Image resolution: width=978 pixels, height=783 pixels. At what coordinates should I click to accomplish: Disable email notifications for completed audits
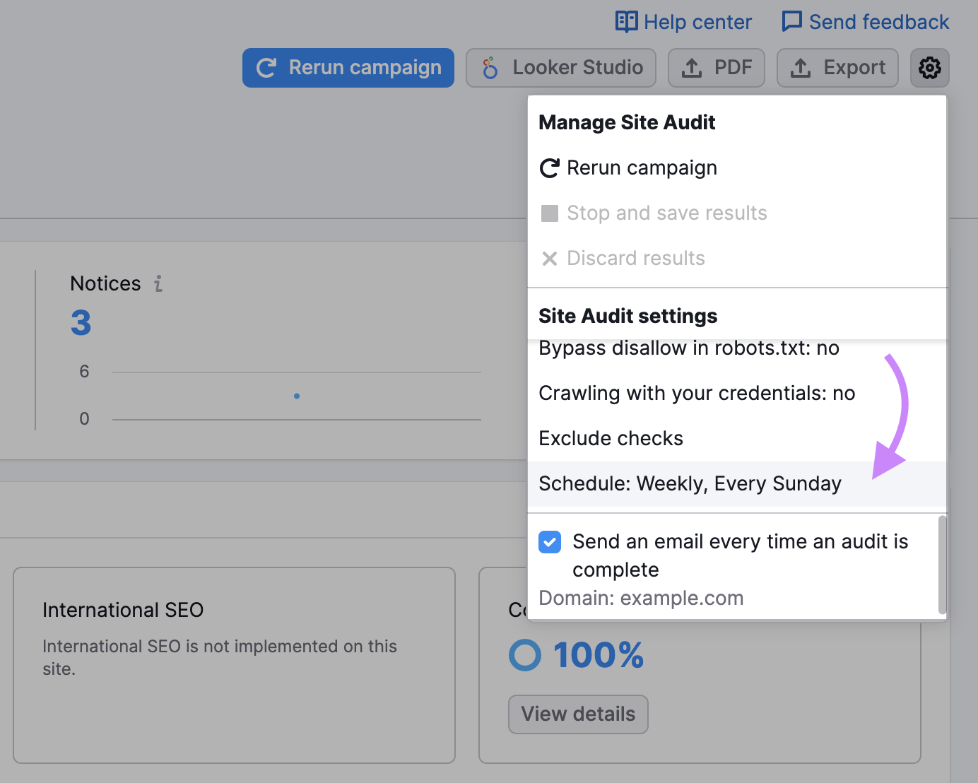(x=550, y=542)
